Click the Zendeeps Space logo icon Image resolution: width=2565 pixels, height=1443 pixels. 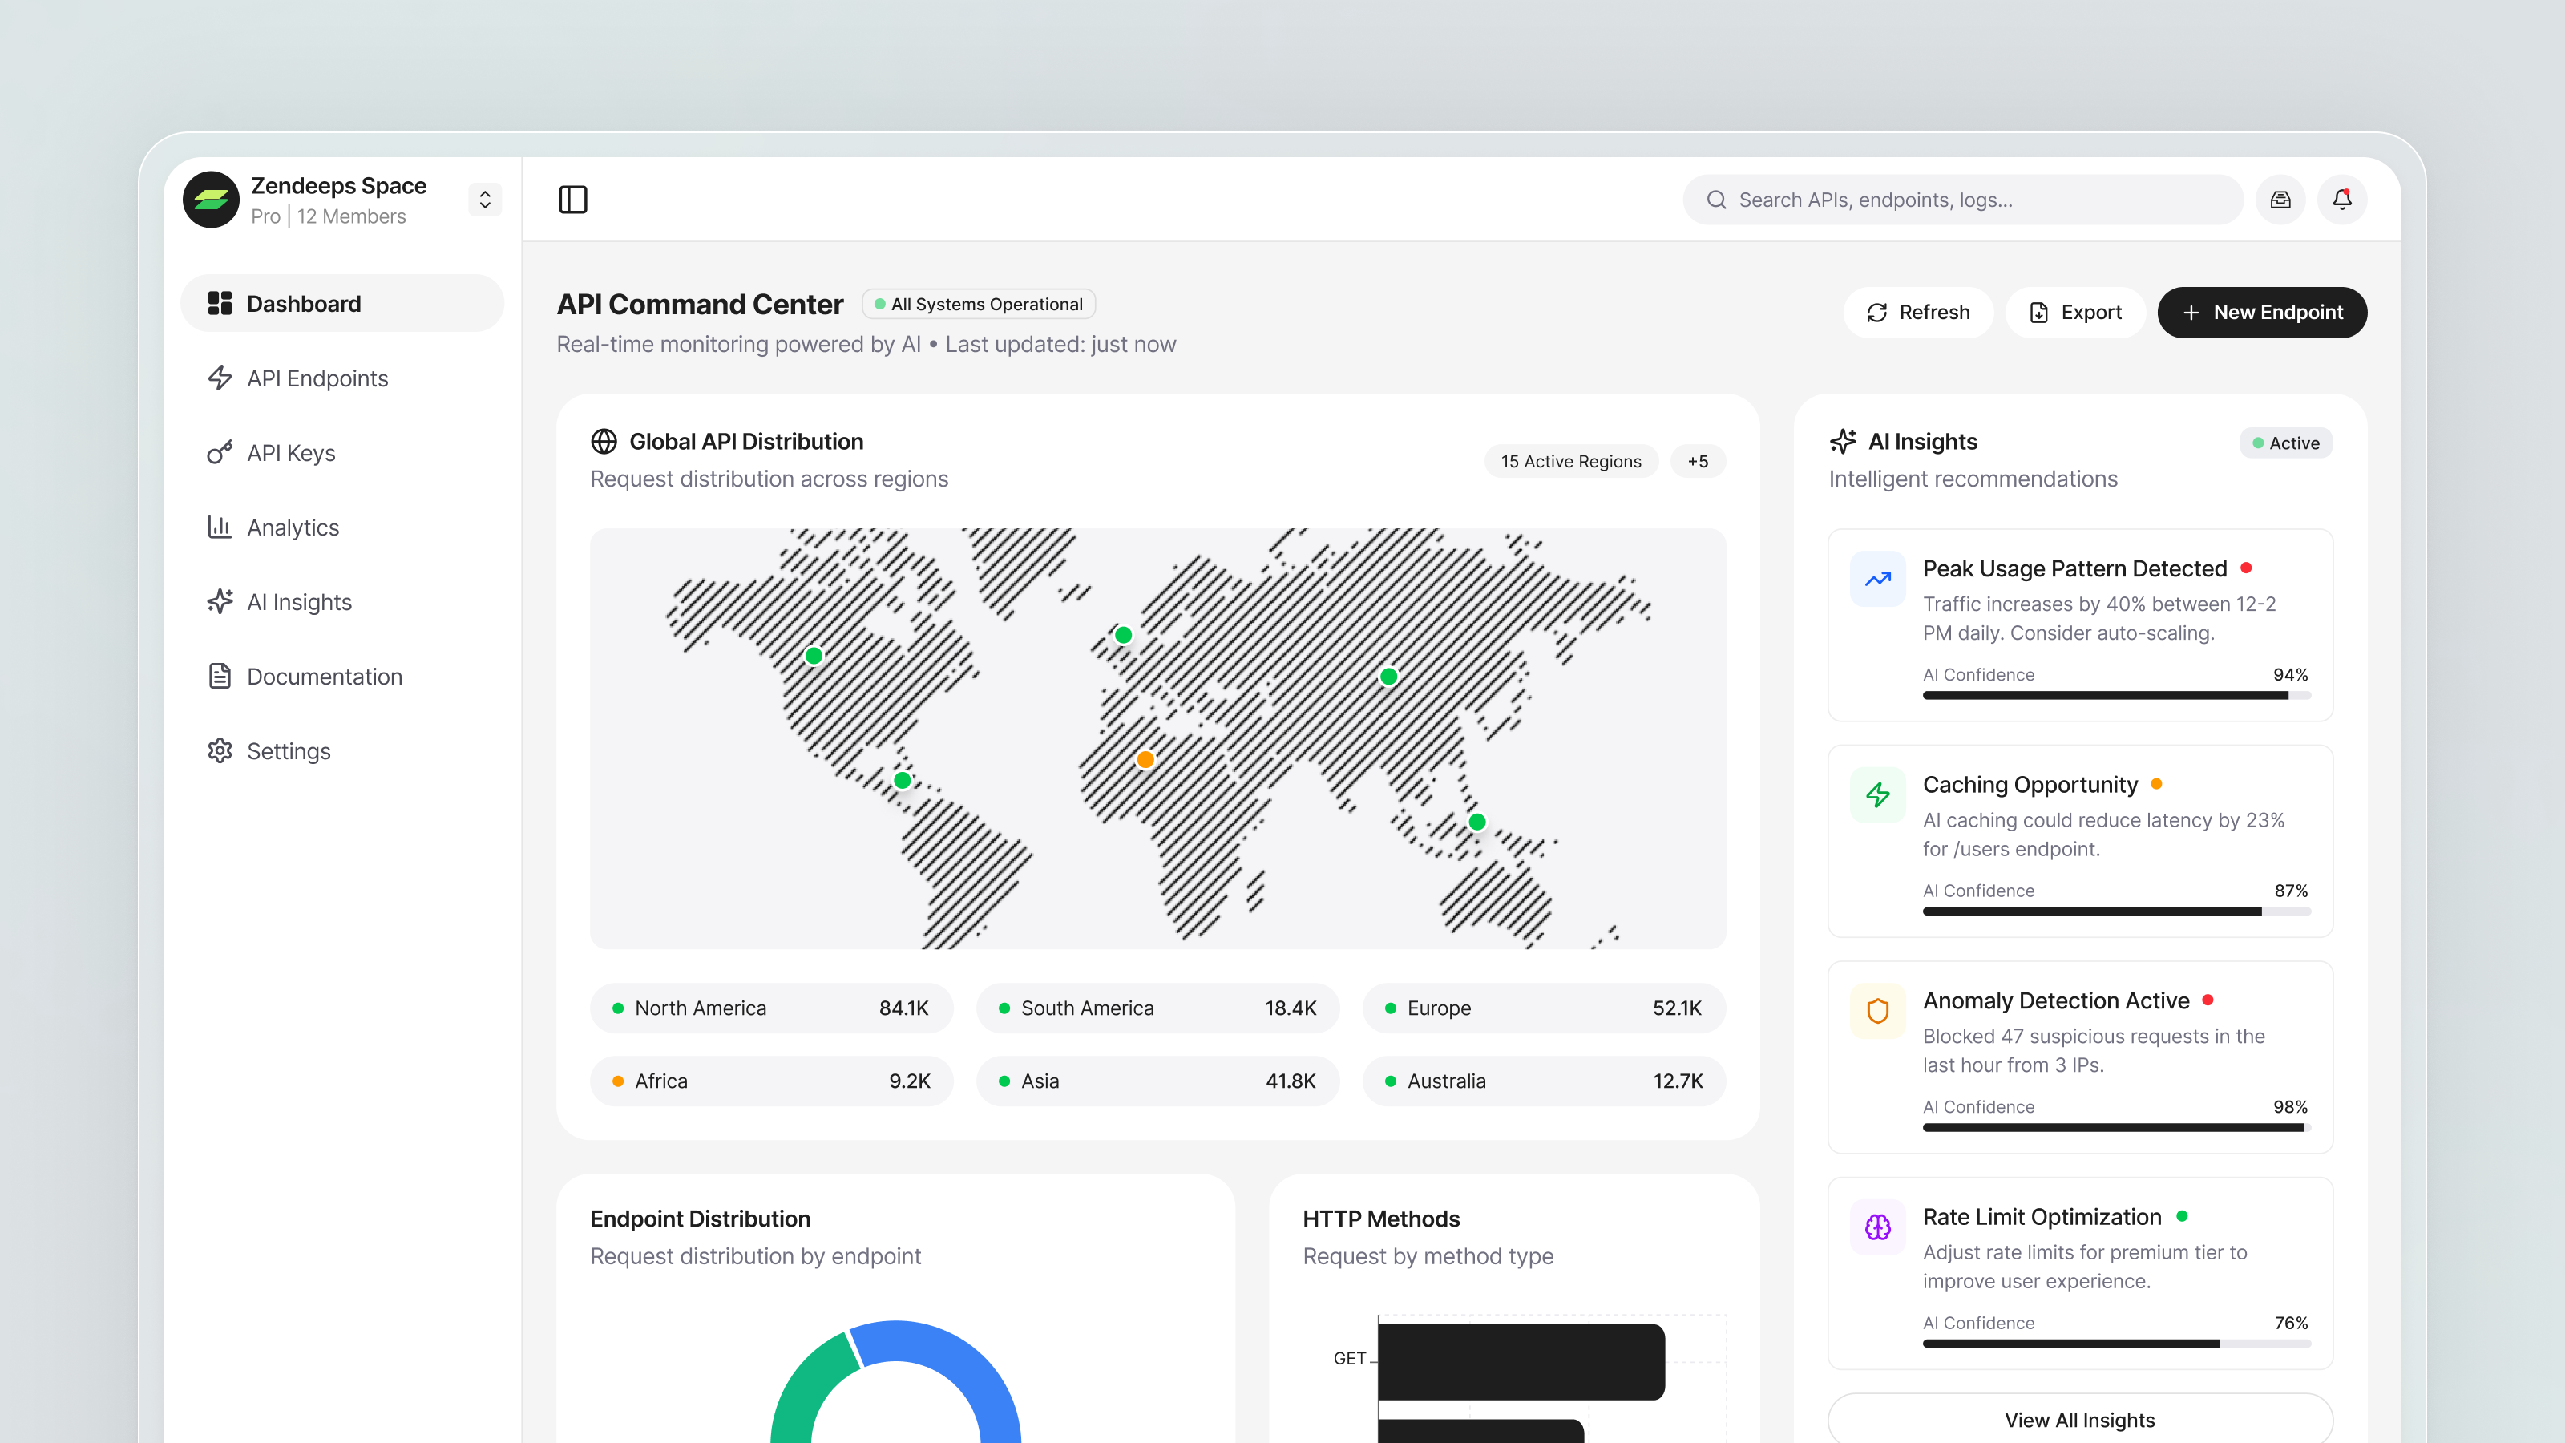click(211, 199)
